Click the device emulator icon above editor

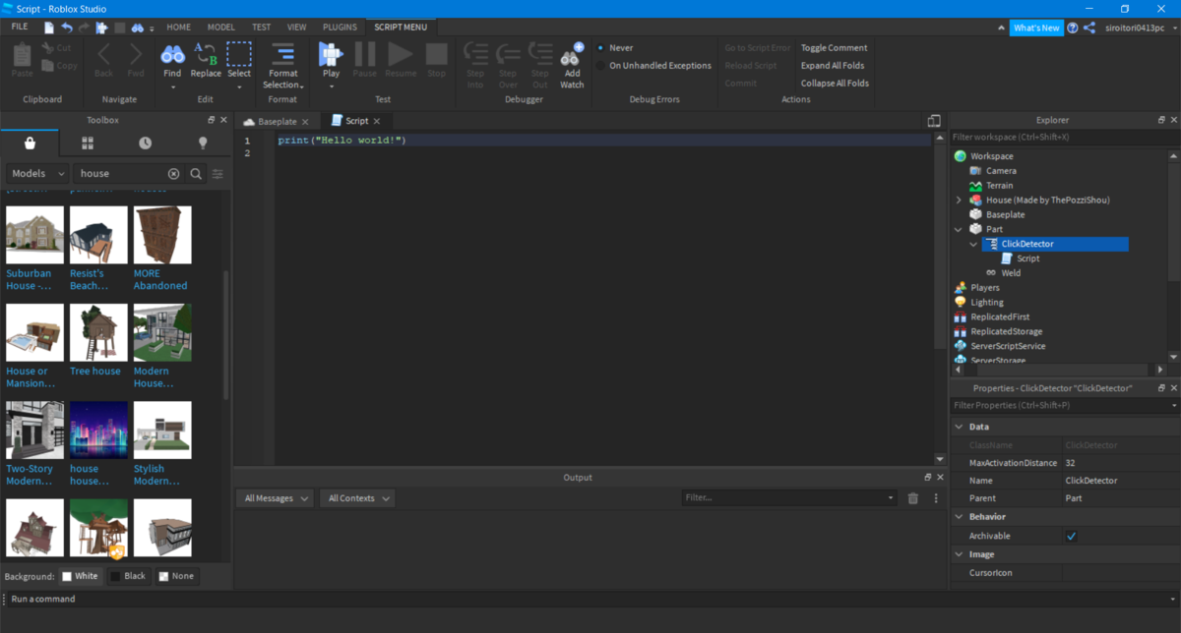click(934, 121)
